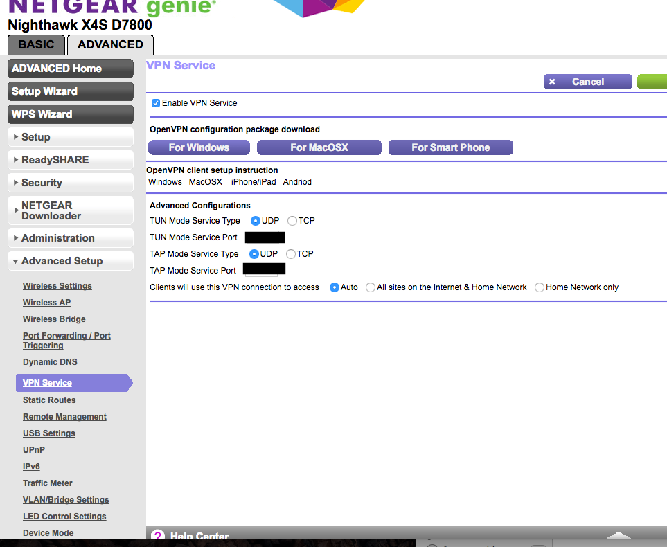Open Remote Management page
Viewport: 667px width, 547px height.
(x=64, y=417)
